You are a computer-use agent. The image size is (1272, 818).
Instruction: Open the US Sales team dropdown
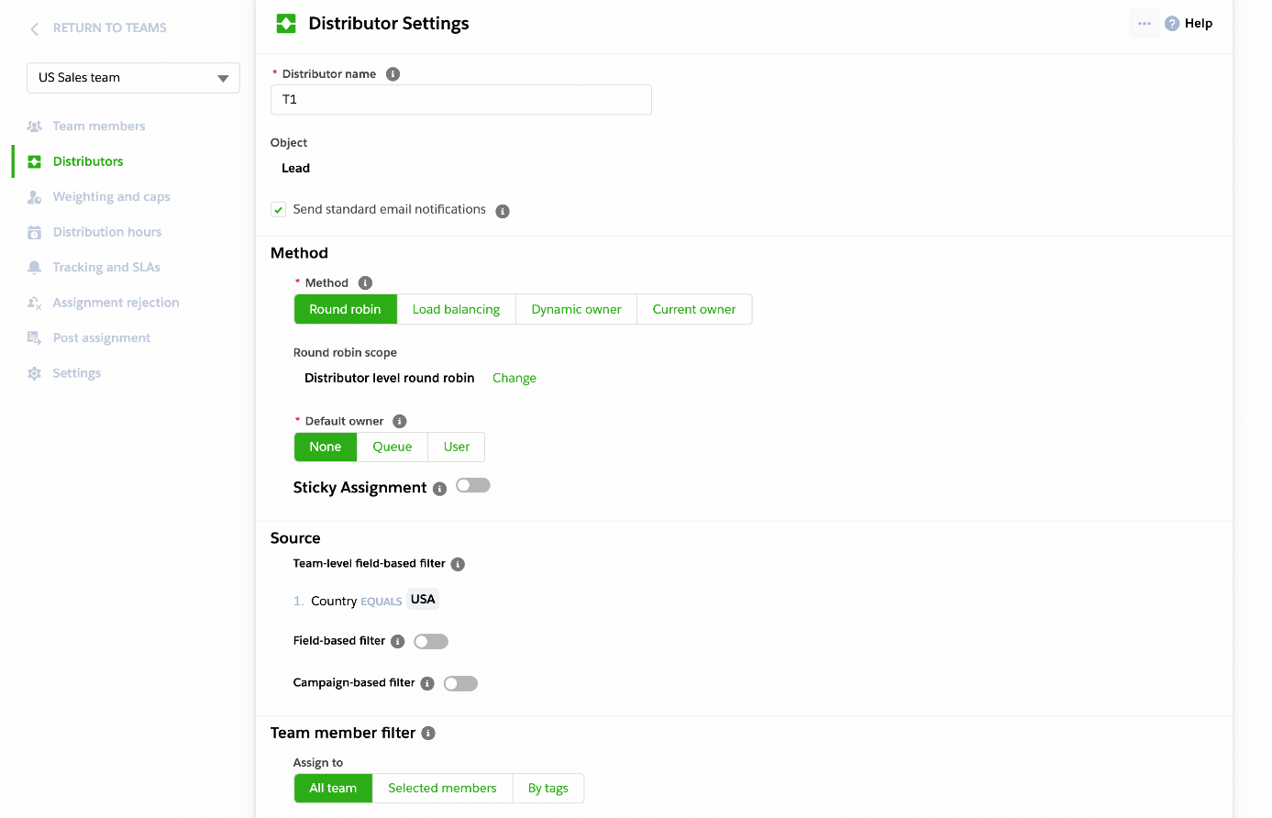coord(134,78)
